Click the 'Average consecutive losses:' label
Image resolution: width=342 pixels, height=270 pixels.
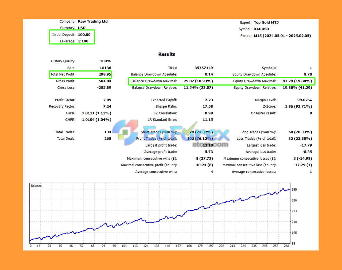[254, 172]
